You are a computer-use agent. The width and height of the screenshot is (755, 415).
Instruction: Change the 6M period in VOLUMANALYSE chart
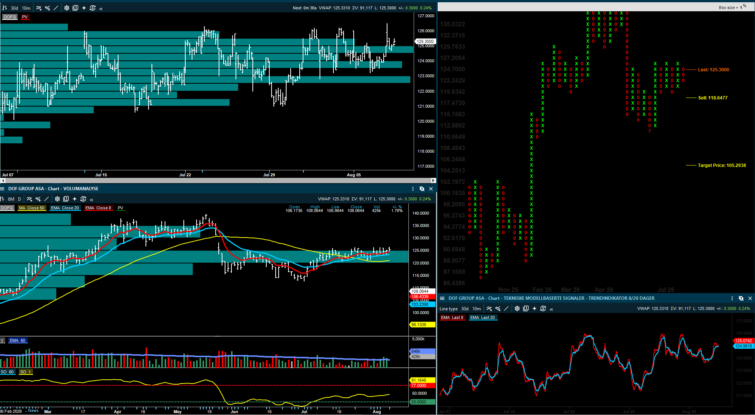click(x=11, y=199)
